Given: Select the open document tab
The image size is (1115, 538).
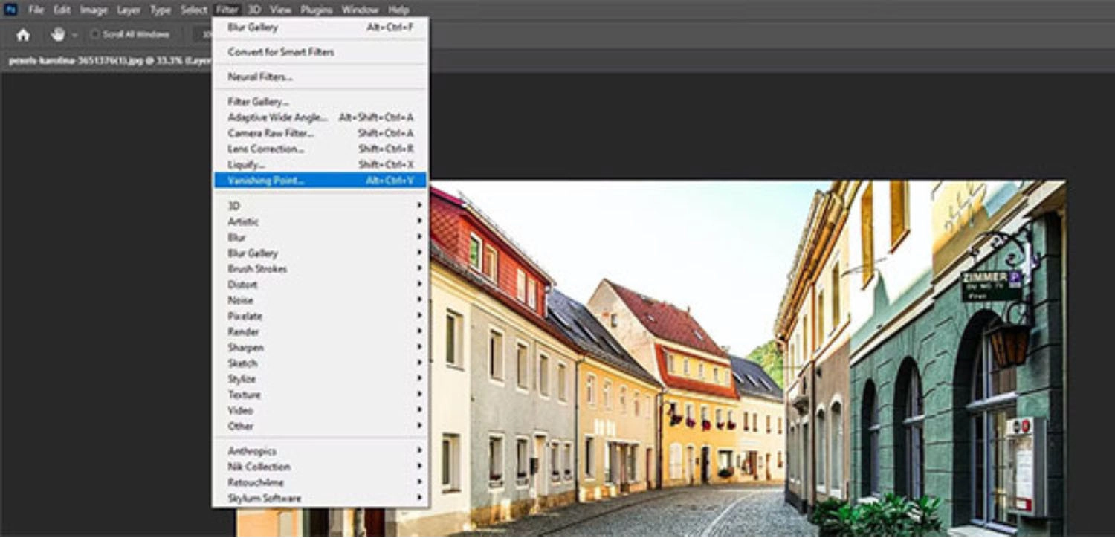Looking at the screenshot, I should click(x=109, y=61).
